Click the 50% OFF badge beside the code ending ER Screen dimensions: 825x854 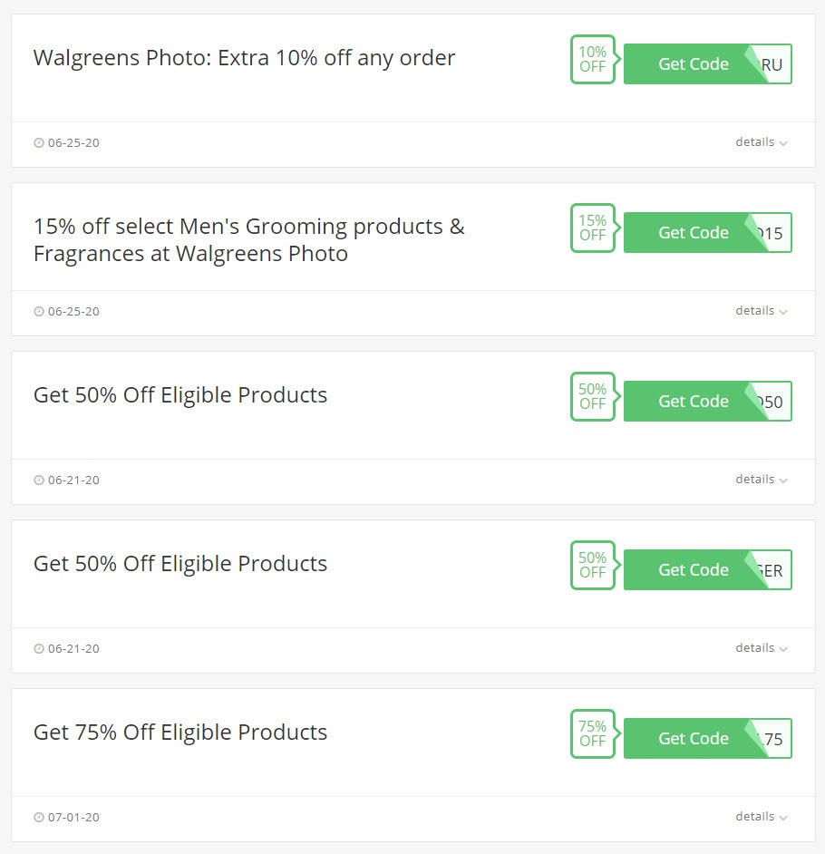[592, 566]
